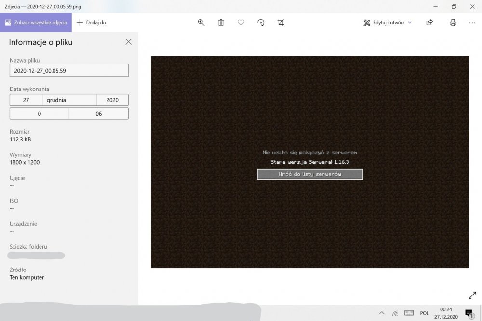This screenshot has width=482, height=321.
Task: Open "Zobacz wszystkie zdjęcia" view
Action: tap(36, 23)
